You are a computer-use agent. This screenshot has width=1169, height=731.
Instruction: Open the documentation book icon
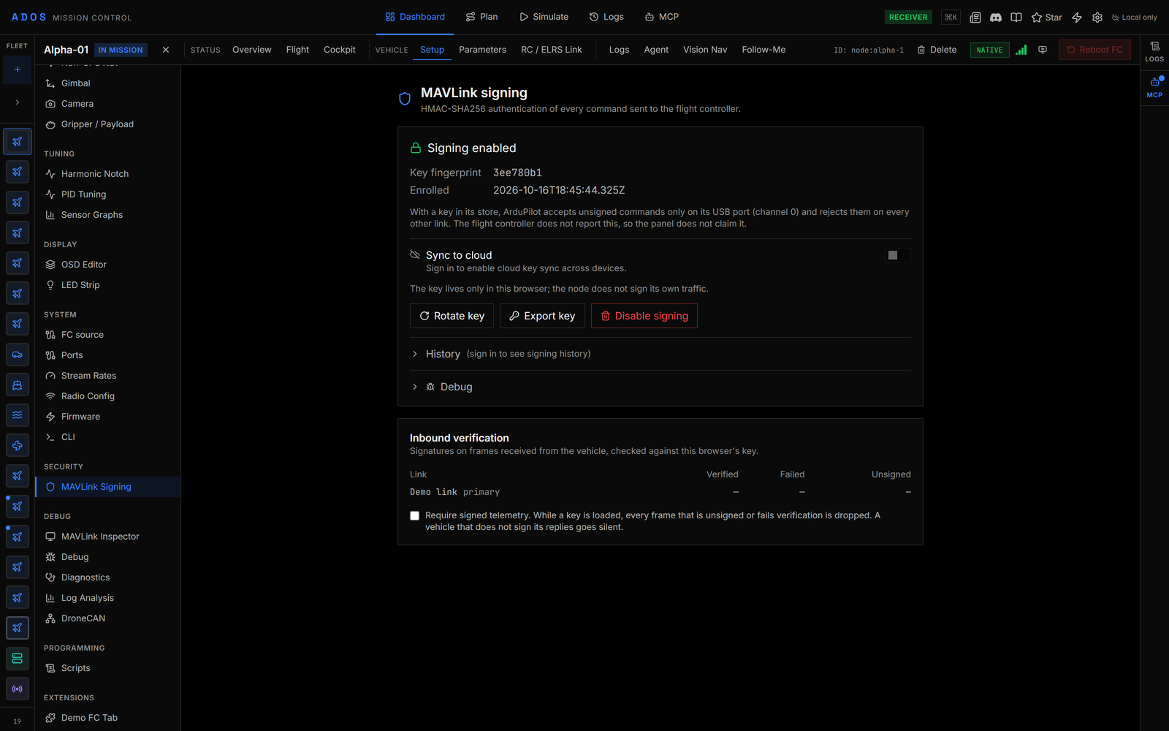[1016, 18]
